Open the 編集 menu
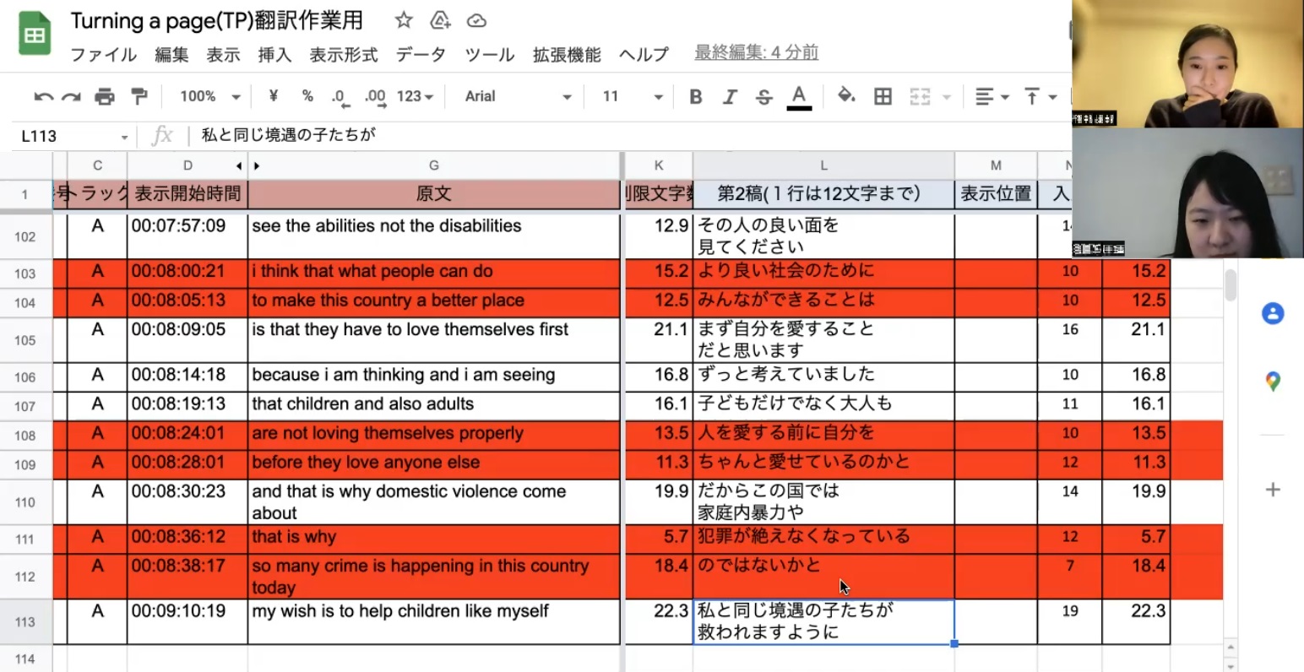This screenshot has width=1304, height=672. point(171,55)
